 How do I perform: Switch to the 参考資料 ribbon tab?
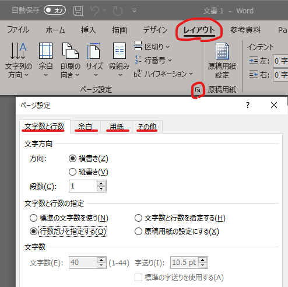click(245, 30)
